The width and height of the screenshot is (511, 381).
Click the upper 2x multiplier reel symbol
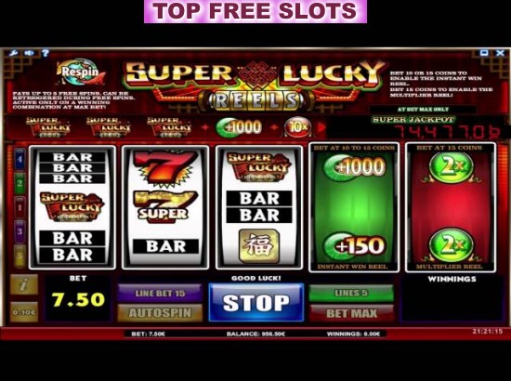coord(451,167)
